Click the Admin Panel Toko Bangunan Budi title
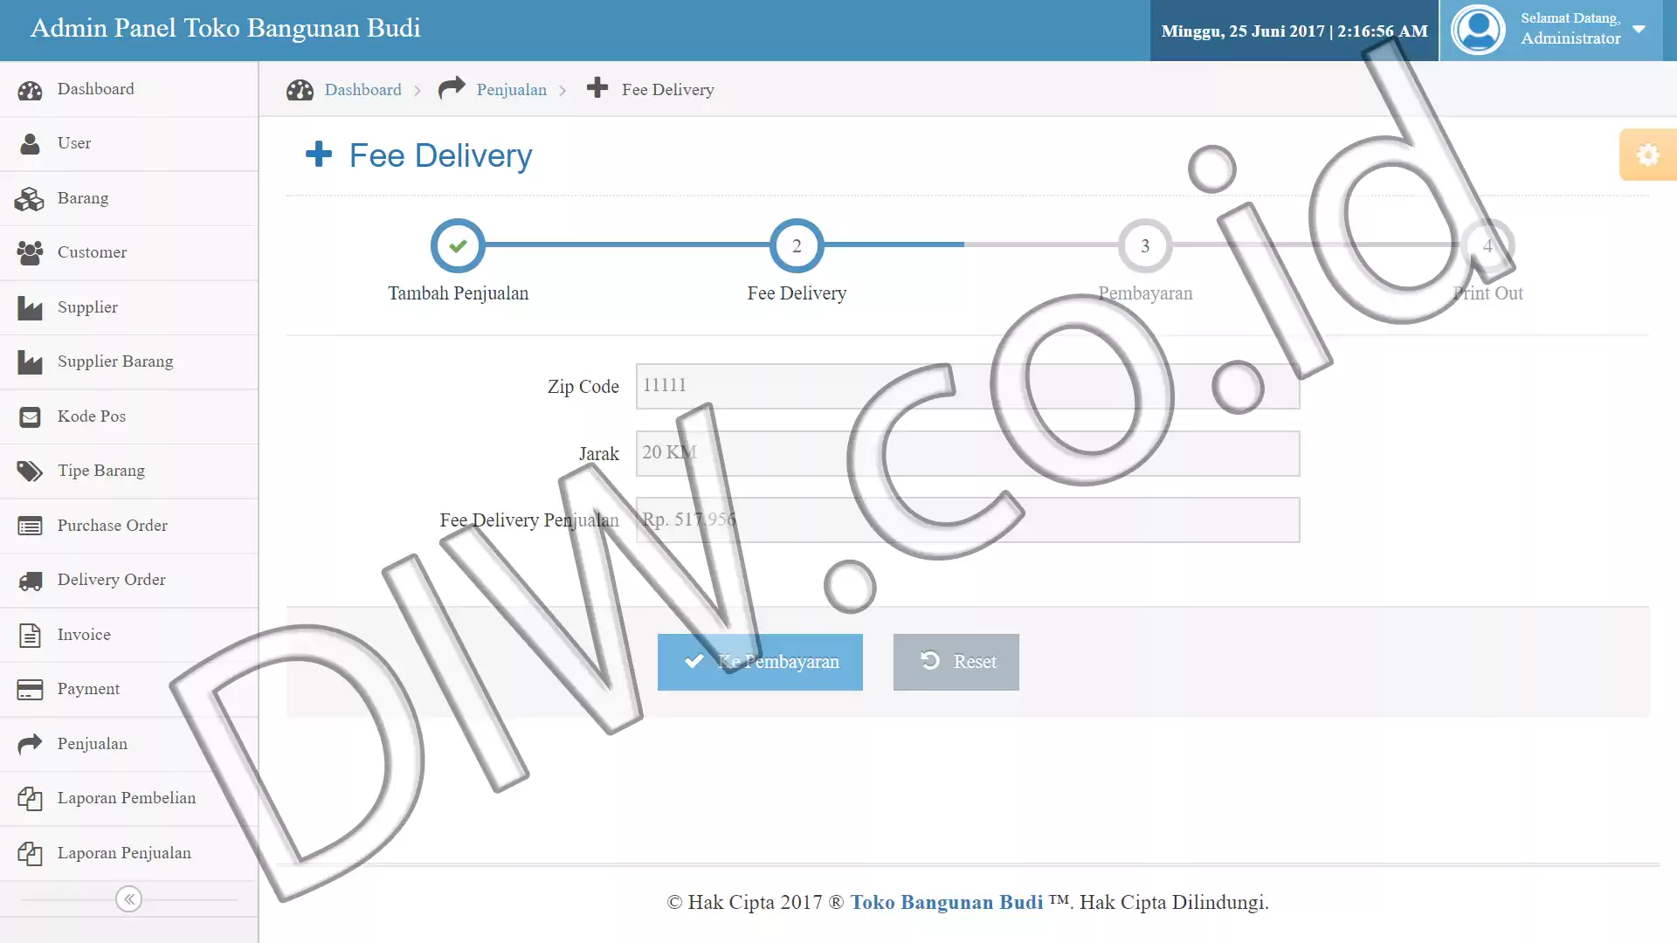1677x943 pixels. (x=225, y=28)
